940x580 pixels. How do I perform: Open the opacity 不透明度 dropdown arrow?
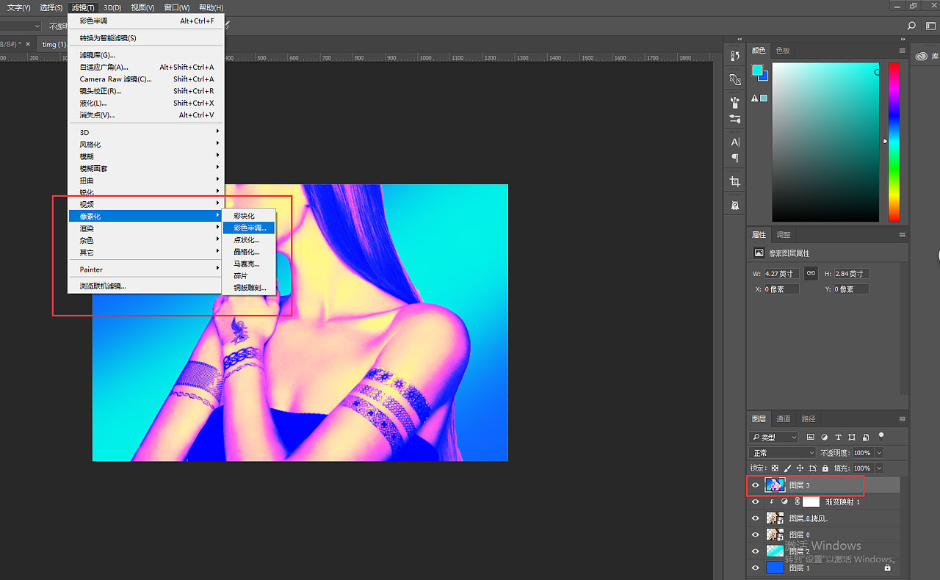[x=879, y=452]
